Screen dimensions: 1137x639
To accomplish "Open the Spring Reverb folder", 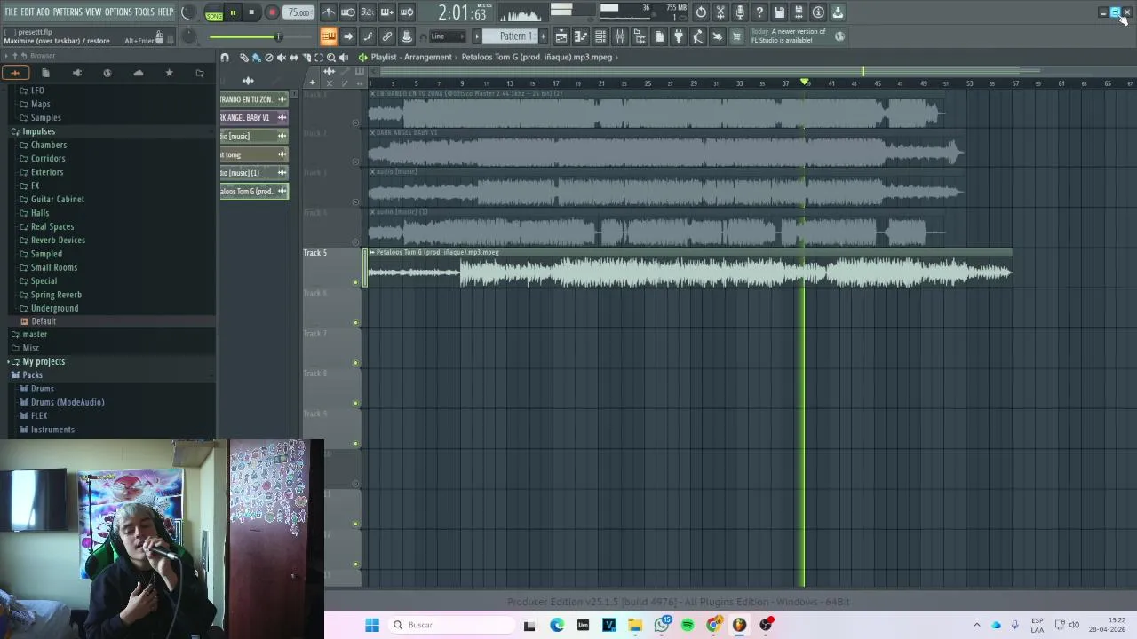I will pos(56,295).
